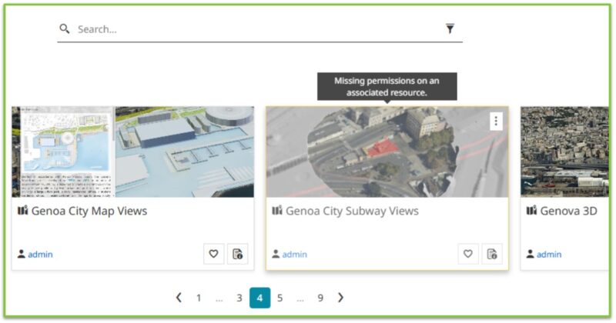Favorite Genoa City Map Views with heart
Image resolution: width=616 pixels, height=323 pixels.
coord(214,254)
